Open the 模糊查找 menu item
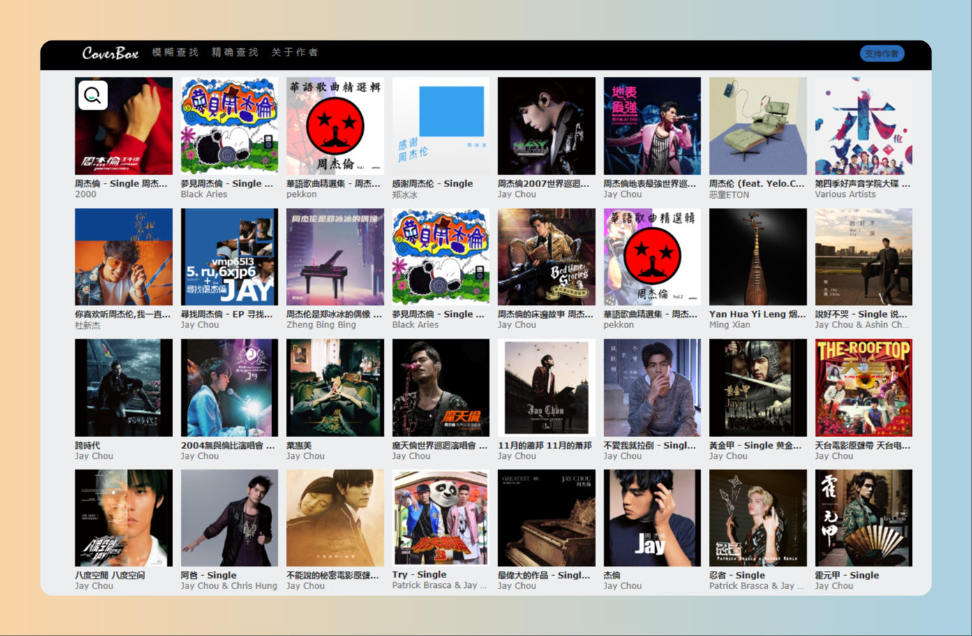This screenshot has width=972, height=636. [x=175, y=52]
